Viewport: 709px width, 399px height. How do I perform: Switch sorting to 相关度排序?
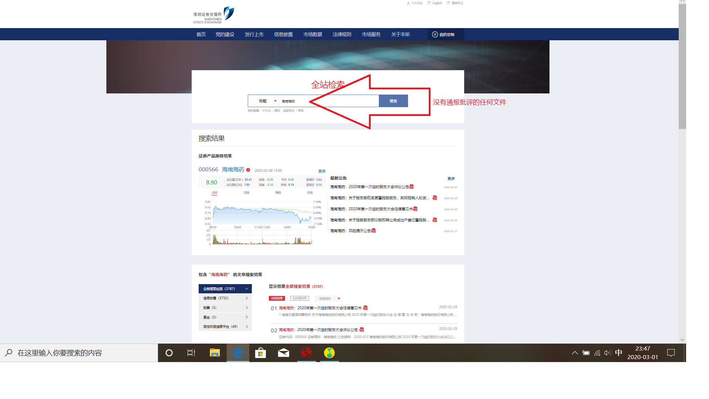[x=299, y=299]
